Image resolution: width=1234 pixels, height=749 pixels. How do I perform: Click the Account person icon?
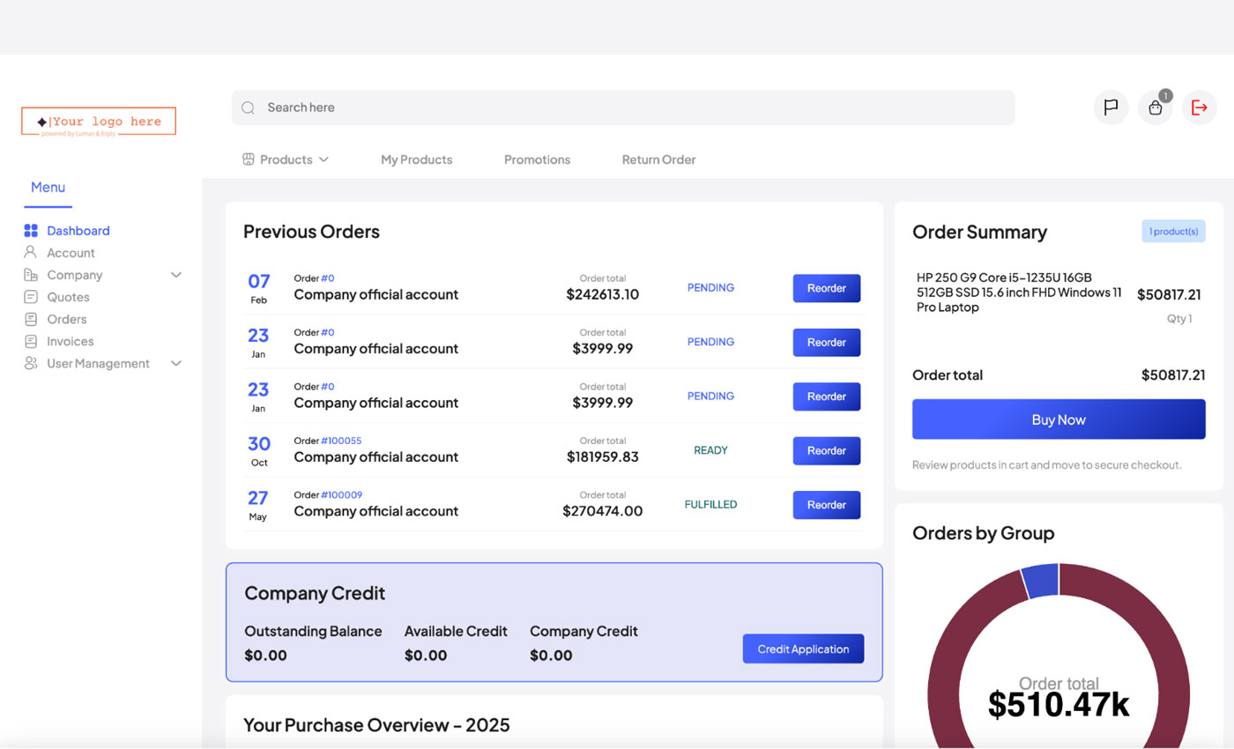point(31,252)
